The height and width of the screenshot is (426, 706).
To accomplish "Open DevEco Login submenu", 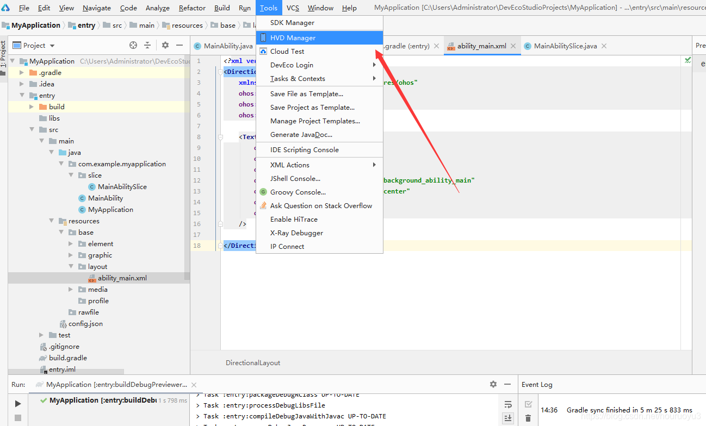I will pos(319,65).
